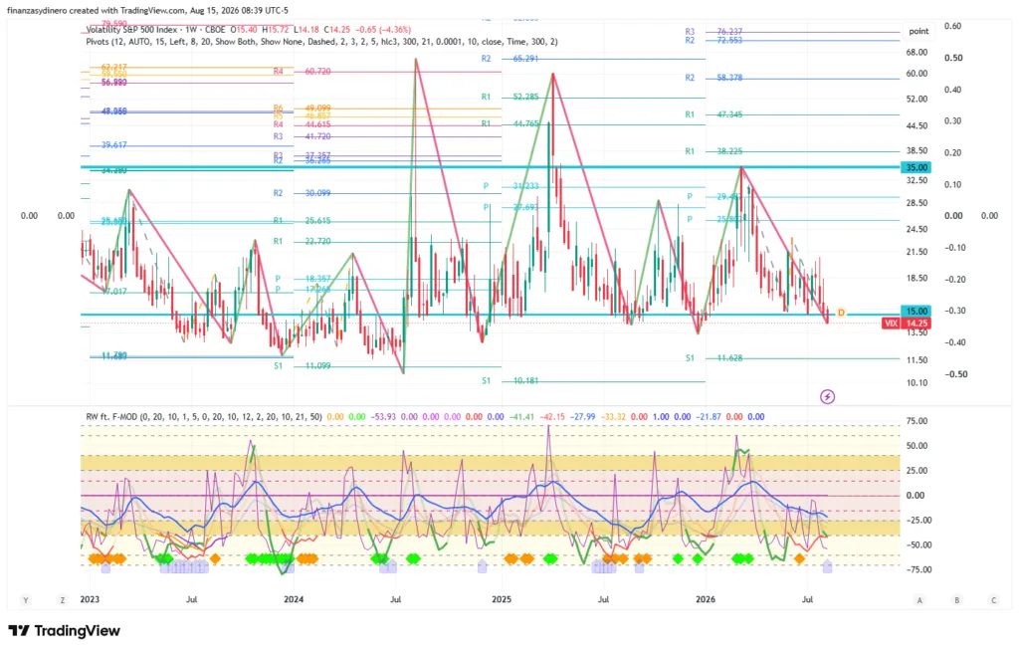Click the 35.00 horizontal line price label

(916, 167)
